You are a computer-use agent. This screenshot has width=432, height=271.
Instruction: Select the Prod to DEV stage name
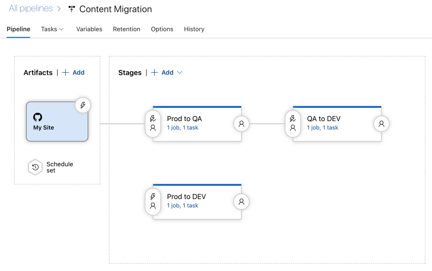186,196
